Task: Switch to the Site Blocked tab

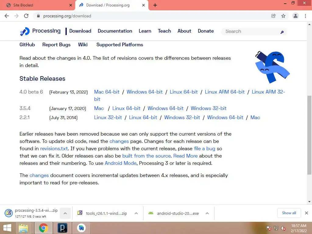Action: click(38, 5)
